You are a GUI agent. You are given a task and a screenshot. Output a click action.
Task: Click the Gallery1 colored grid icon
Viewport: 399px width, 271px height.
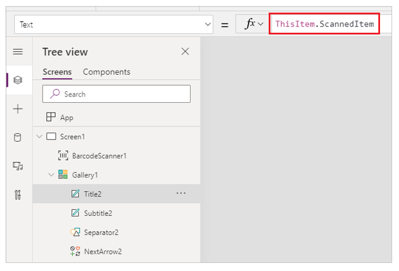click(x=63, y=175)
